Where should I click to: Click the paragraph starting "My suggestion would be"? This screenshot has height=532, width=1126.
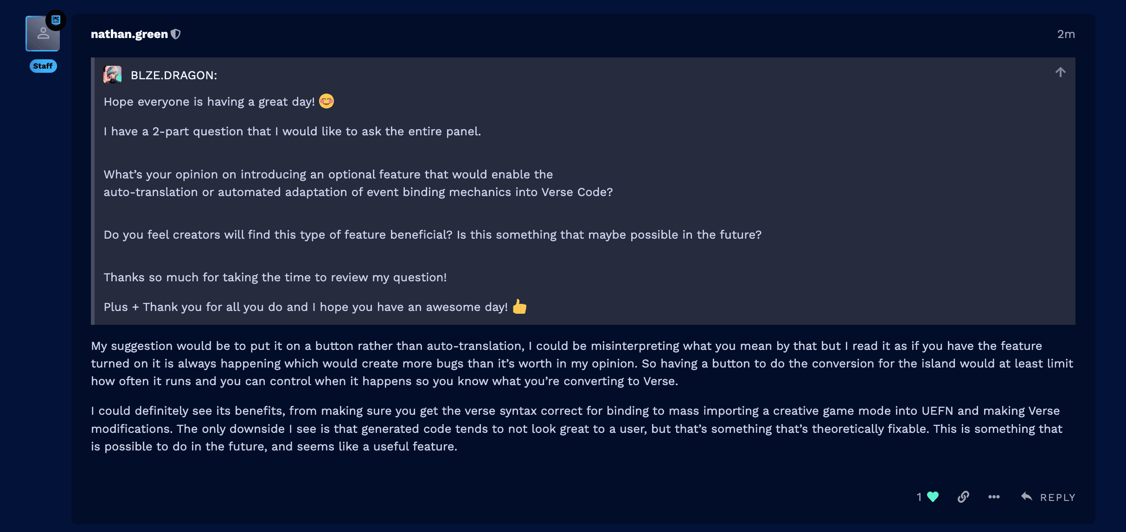582,364
